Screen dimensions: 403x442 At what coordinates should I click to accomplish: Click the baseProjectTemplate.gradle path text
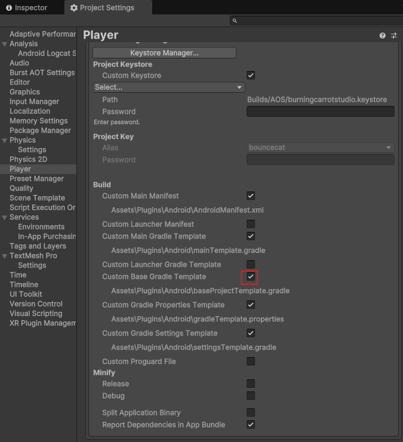(200, 291)
